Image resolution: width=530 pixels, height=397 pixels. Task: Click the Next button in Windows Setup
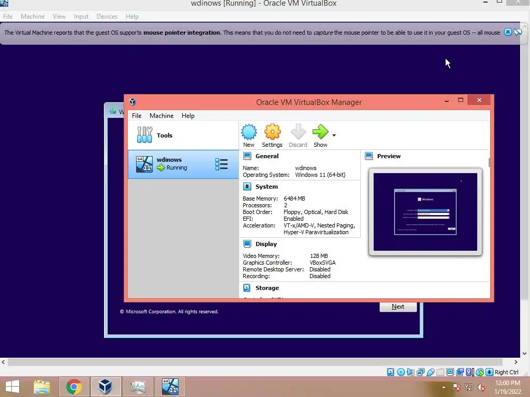(398, 307)
